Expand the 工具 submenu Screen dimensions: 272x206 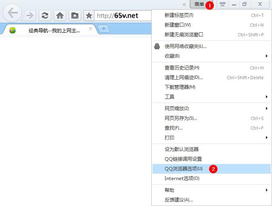tap(211, 97)
